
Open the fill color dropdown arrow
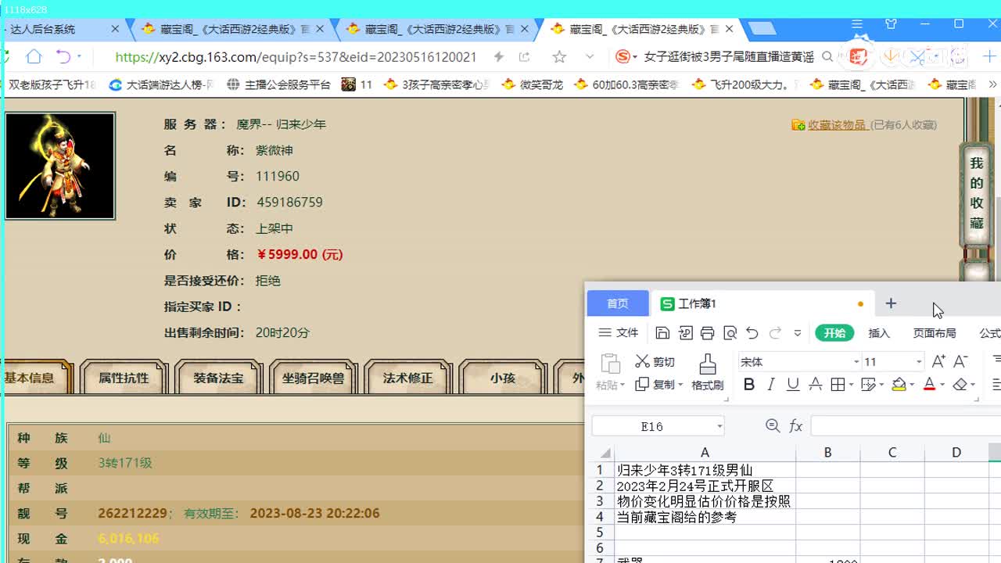coord(912,385)
